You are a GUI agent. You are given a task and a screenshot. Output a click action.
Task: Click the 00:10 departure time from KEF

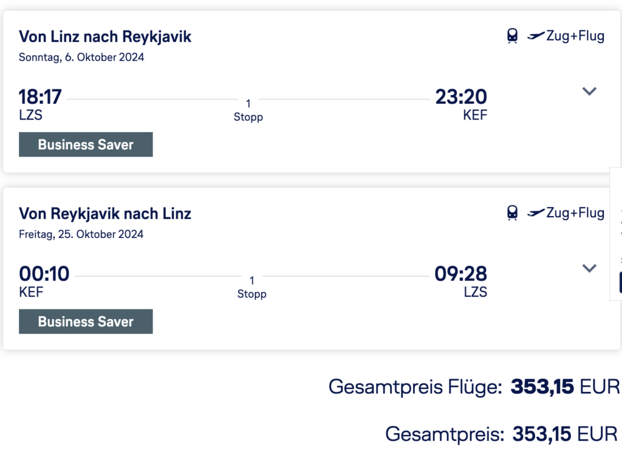pos(44,274)
